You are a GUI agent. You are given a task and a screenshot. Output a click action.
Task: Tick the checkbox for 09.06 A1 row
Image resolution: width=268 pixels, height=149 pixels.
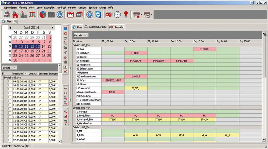pyautogui.click(x=10, y=81)
